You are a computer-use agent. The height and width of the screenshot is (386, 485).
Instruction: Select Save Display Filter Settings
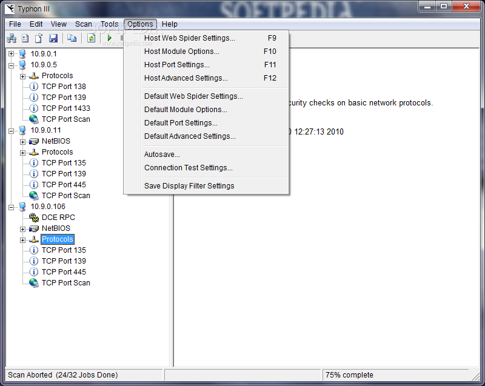coord(206,186)
